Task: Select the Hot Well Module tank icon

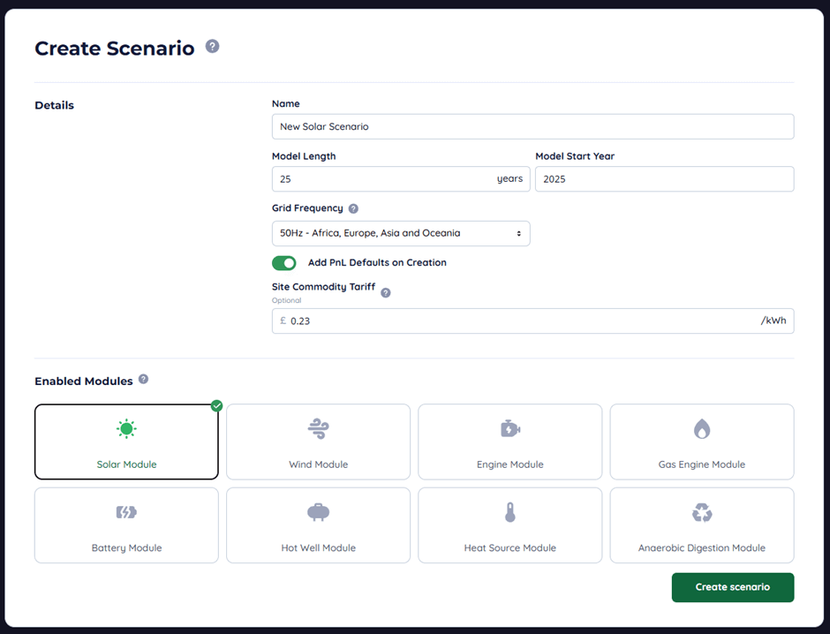Action: (x=318, y=512)
